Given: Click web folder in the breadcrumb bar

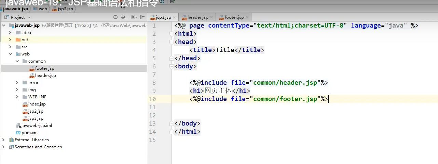Looking at the screenshot, I should pyautogui.click(x=40, y=9).
